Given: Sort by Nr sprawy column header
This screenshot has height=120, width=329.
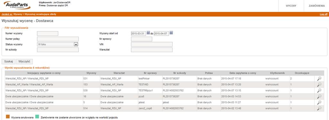Looking at the screenshot, I should pyautogui.click(x=150, y=73).
